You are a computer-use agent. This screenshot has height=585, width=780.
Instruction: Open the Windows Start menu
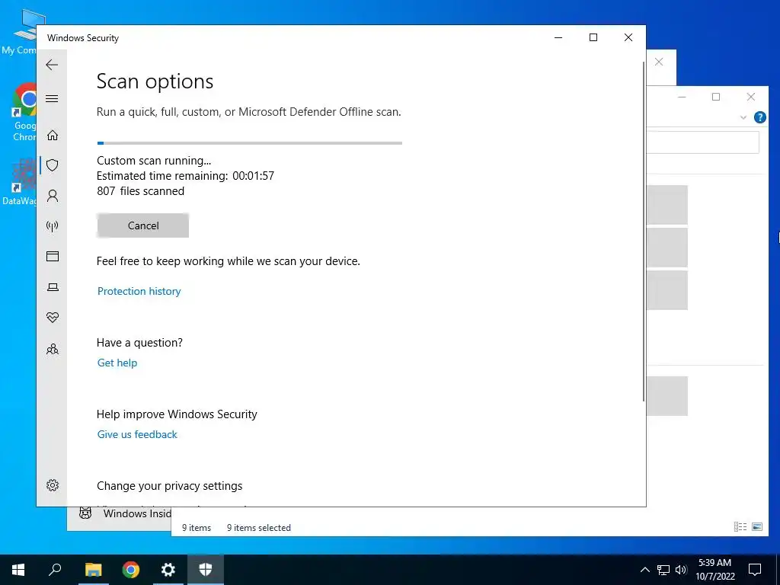pyautogui.click(x=18, y=570)
